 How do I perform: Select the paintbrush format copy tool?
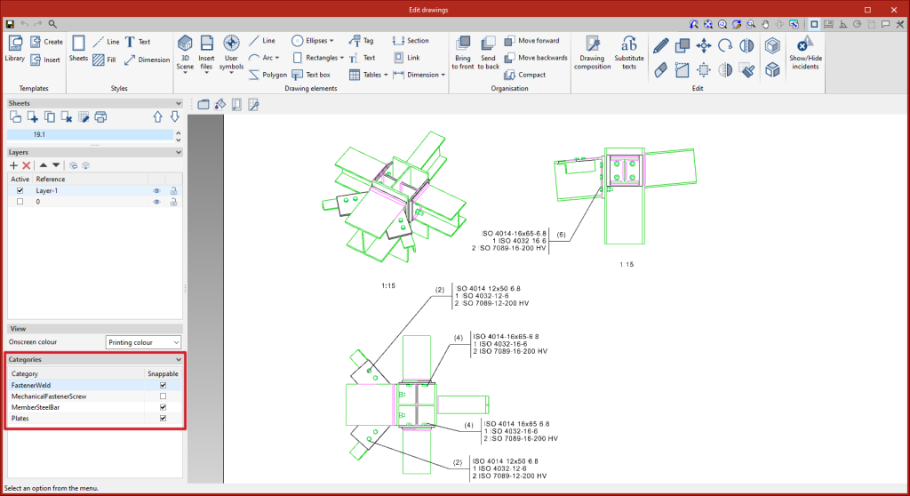point(747,70)
